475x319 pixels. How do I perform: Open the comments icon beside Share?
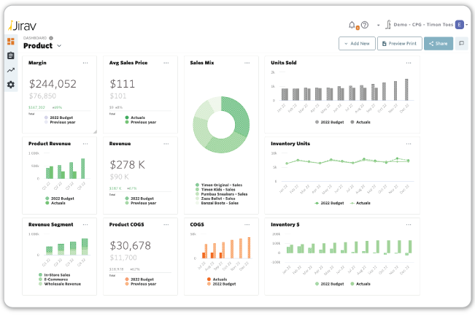(x=461, y=44)
